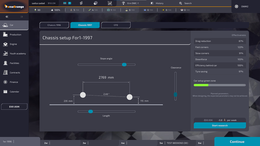Click the 2w week marker

(x=46, y=143)
